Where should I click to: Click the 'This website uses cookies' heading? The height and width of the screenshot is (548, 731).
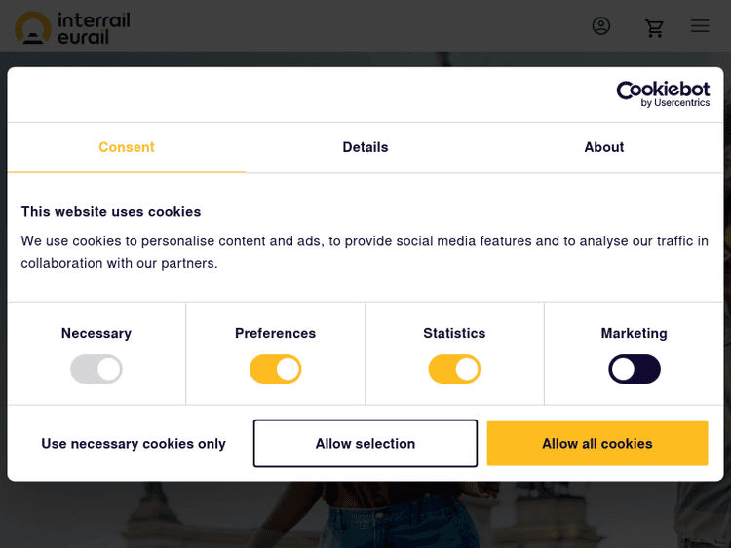111,211
